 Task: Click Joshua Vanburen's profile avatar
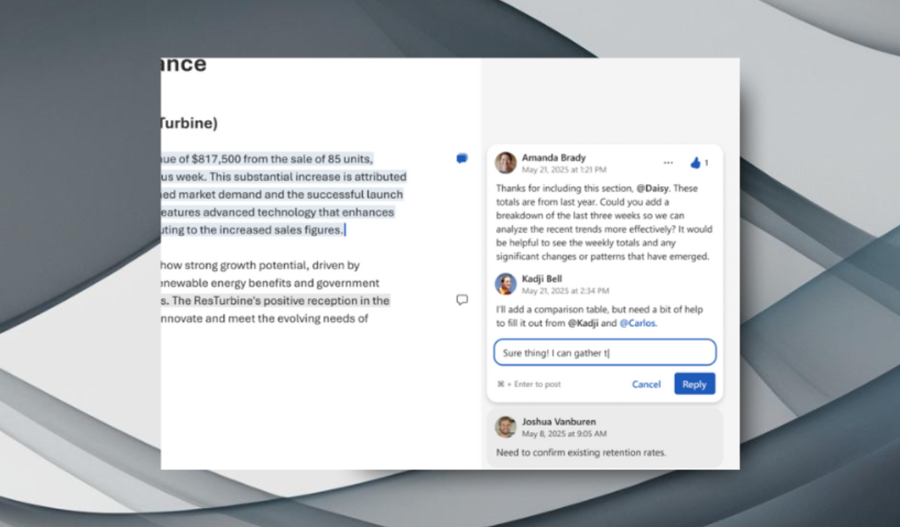point(506,427)
